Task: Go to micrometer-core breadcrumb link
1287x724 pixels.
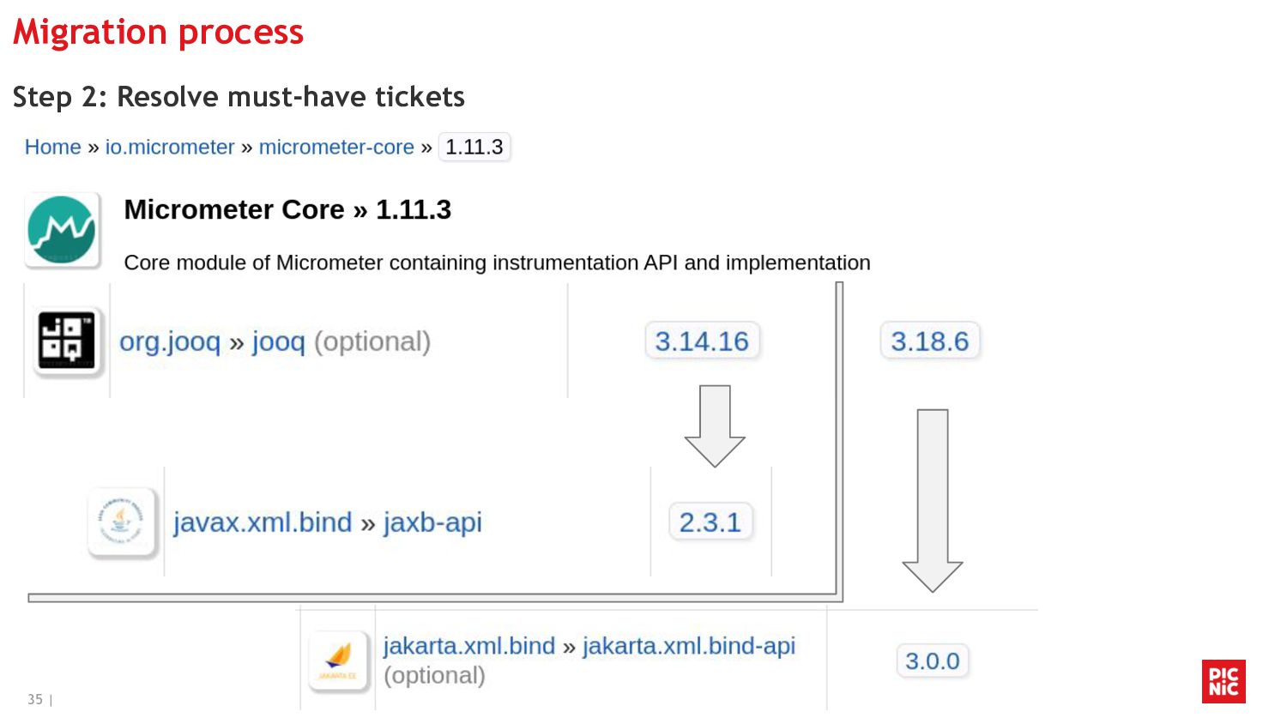Action: [336, 147]
